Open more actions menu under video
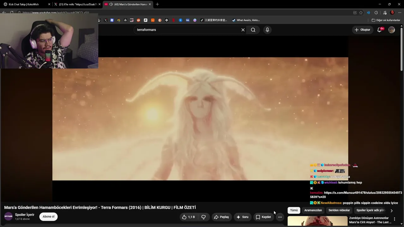Viewport: 404px width, 227px height. (x=280, y=217)
